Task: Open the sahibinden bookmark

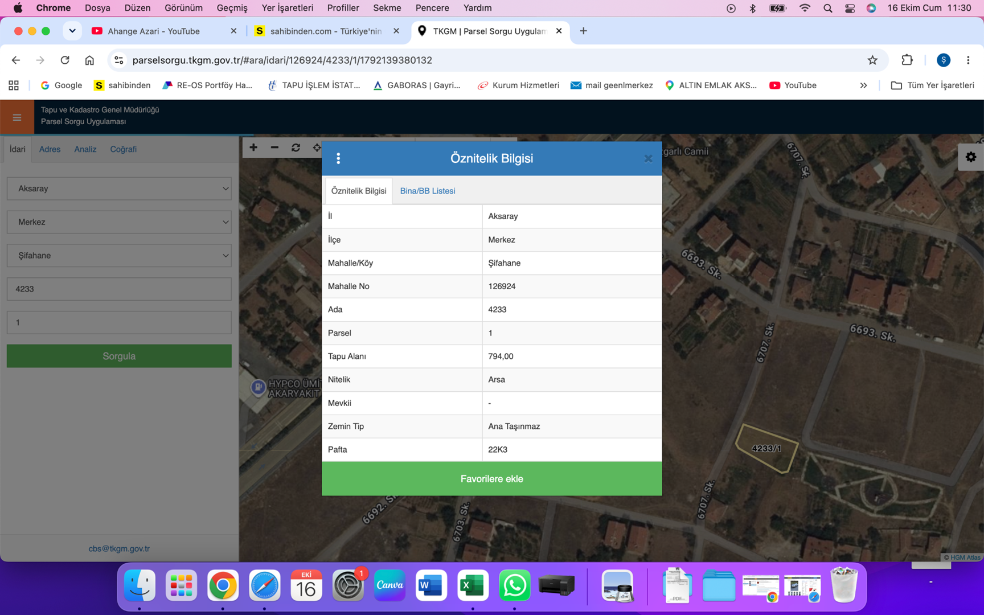Action: pyautogui.click(x=122, y=85)
